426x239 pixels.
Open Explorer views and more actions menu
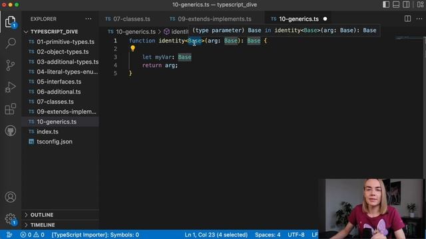coord(89,19)
